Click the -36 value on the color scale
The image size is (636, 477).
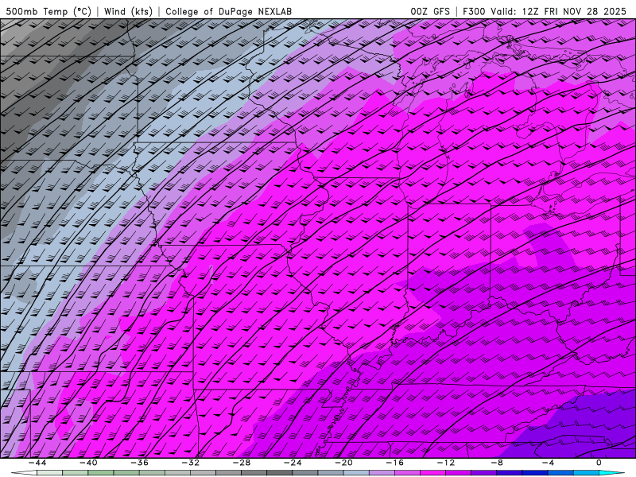pyautogui.click(x=139, y=463)
